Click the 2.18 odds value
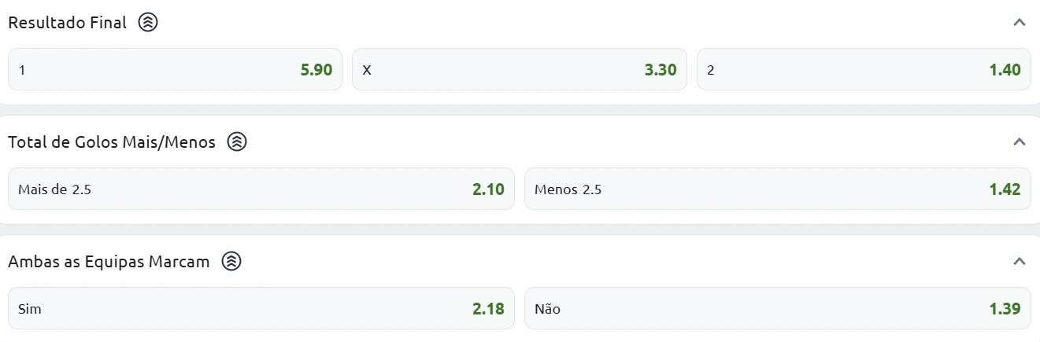The height and width of the screenshot is (342, 1040). coord(488,309)
